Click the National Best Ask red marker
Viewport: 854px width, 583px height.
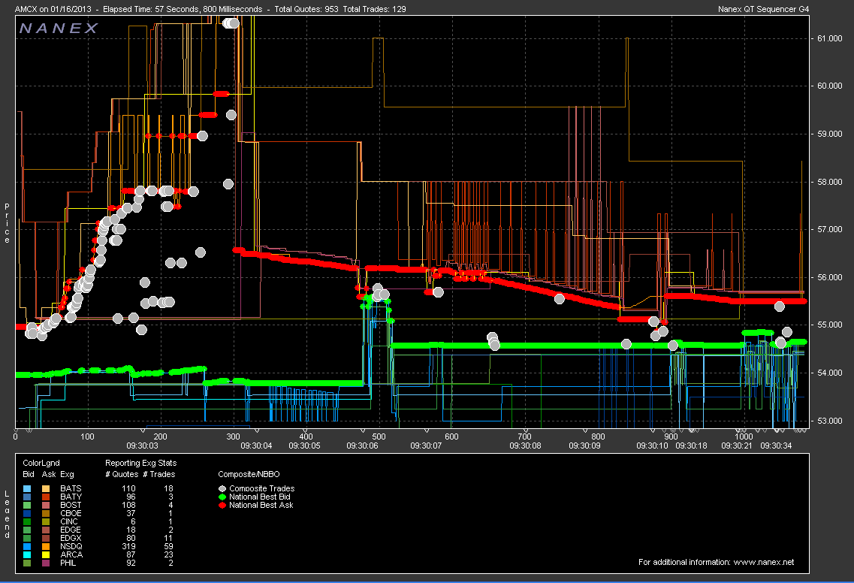pos(222,505)
